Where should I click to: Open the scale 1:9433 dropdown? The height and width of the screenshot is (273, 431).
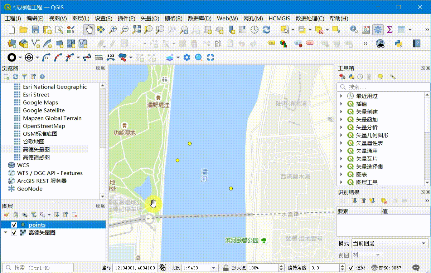tap(214, 268)
